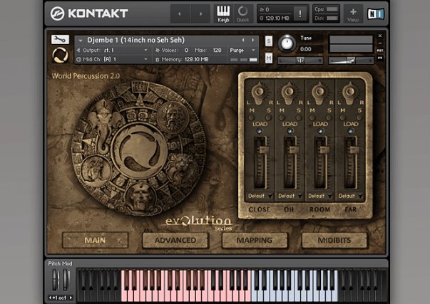The height and width of the screenshot is (304, 430).
Task: Click the CLOSE channel volume fader
Action: click(264, 150)
